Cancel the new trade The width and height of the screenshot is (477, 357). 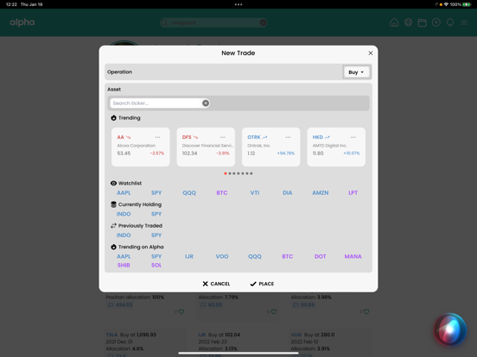[216, 284]
